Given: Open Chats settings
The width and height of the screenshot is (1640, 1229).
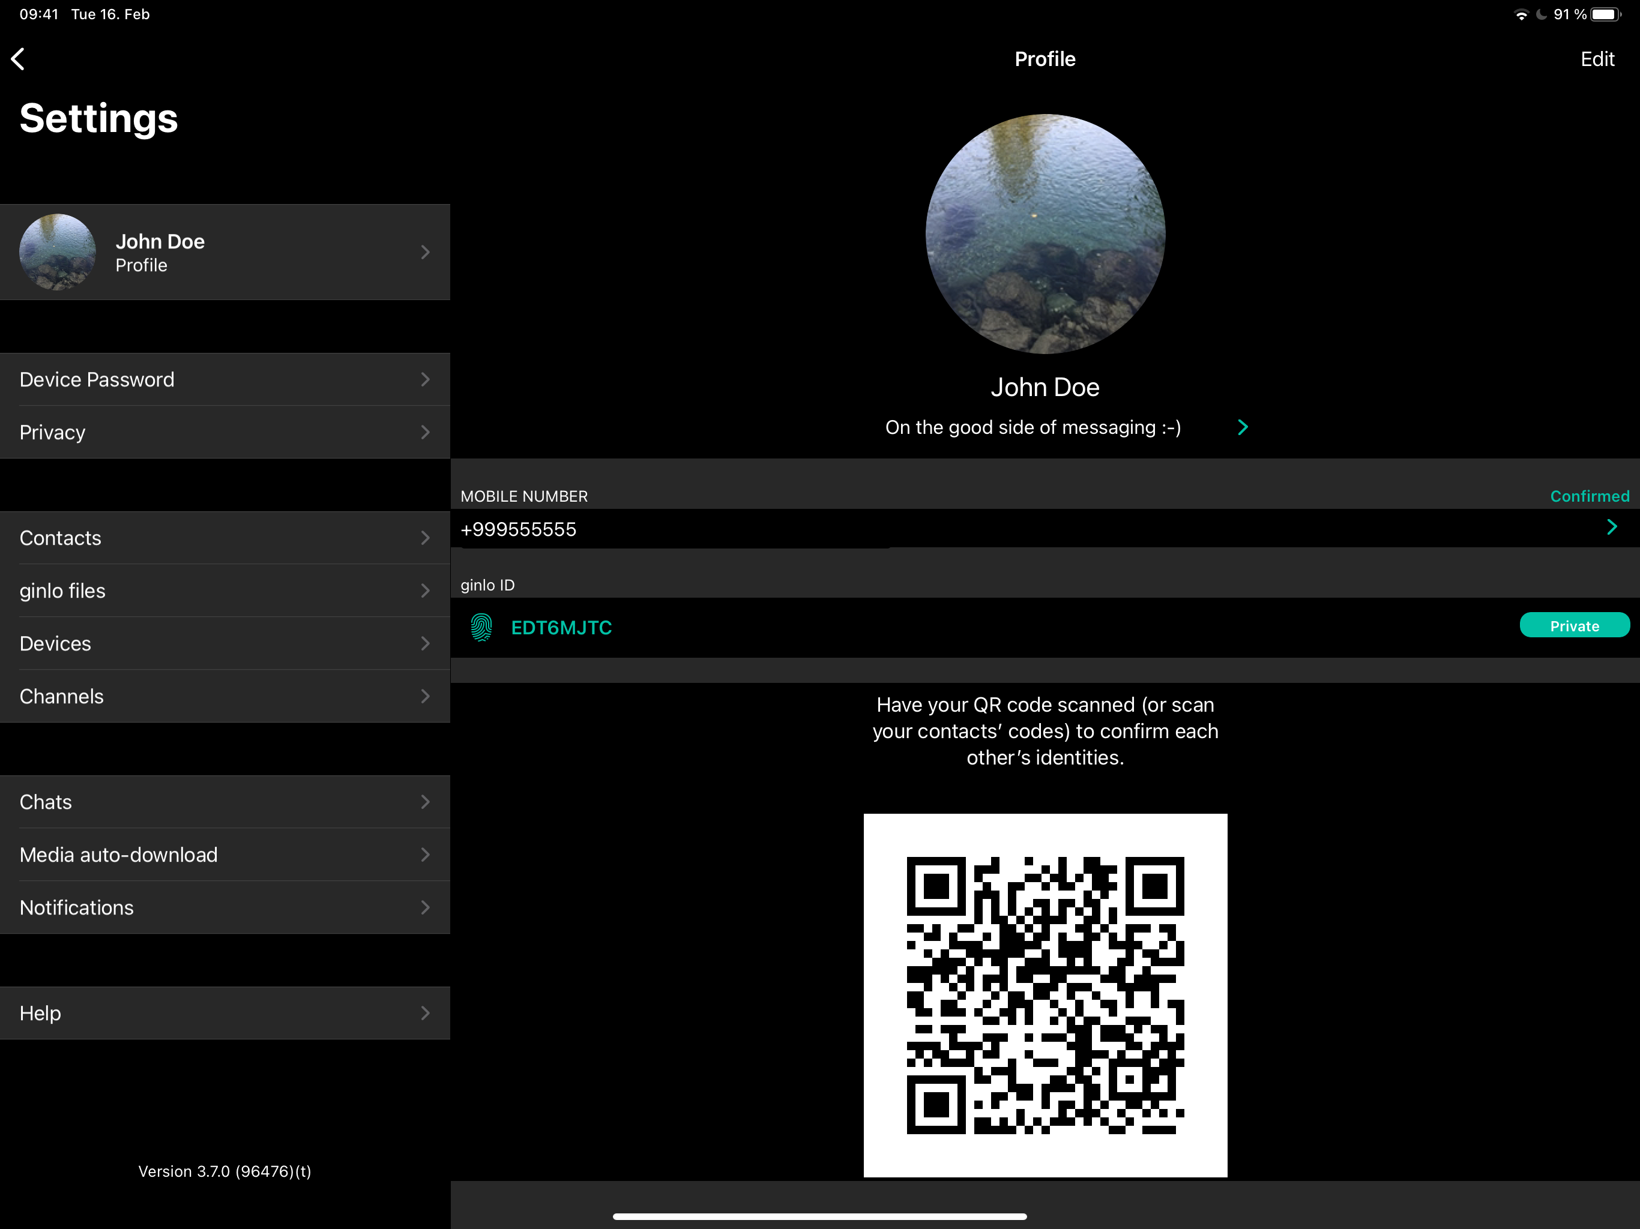Looking at the screenshot, I should click(225, 802).
